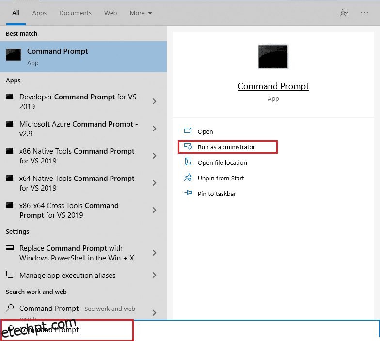Open Developer Command Prompt for VS 2019

(x=83, y=102)
